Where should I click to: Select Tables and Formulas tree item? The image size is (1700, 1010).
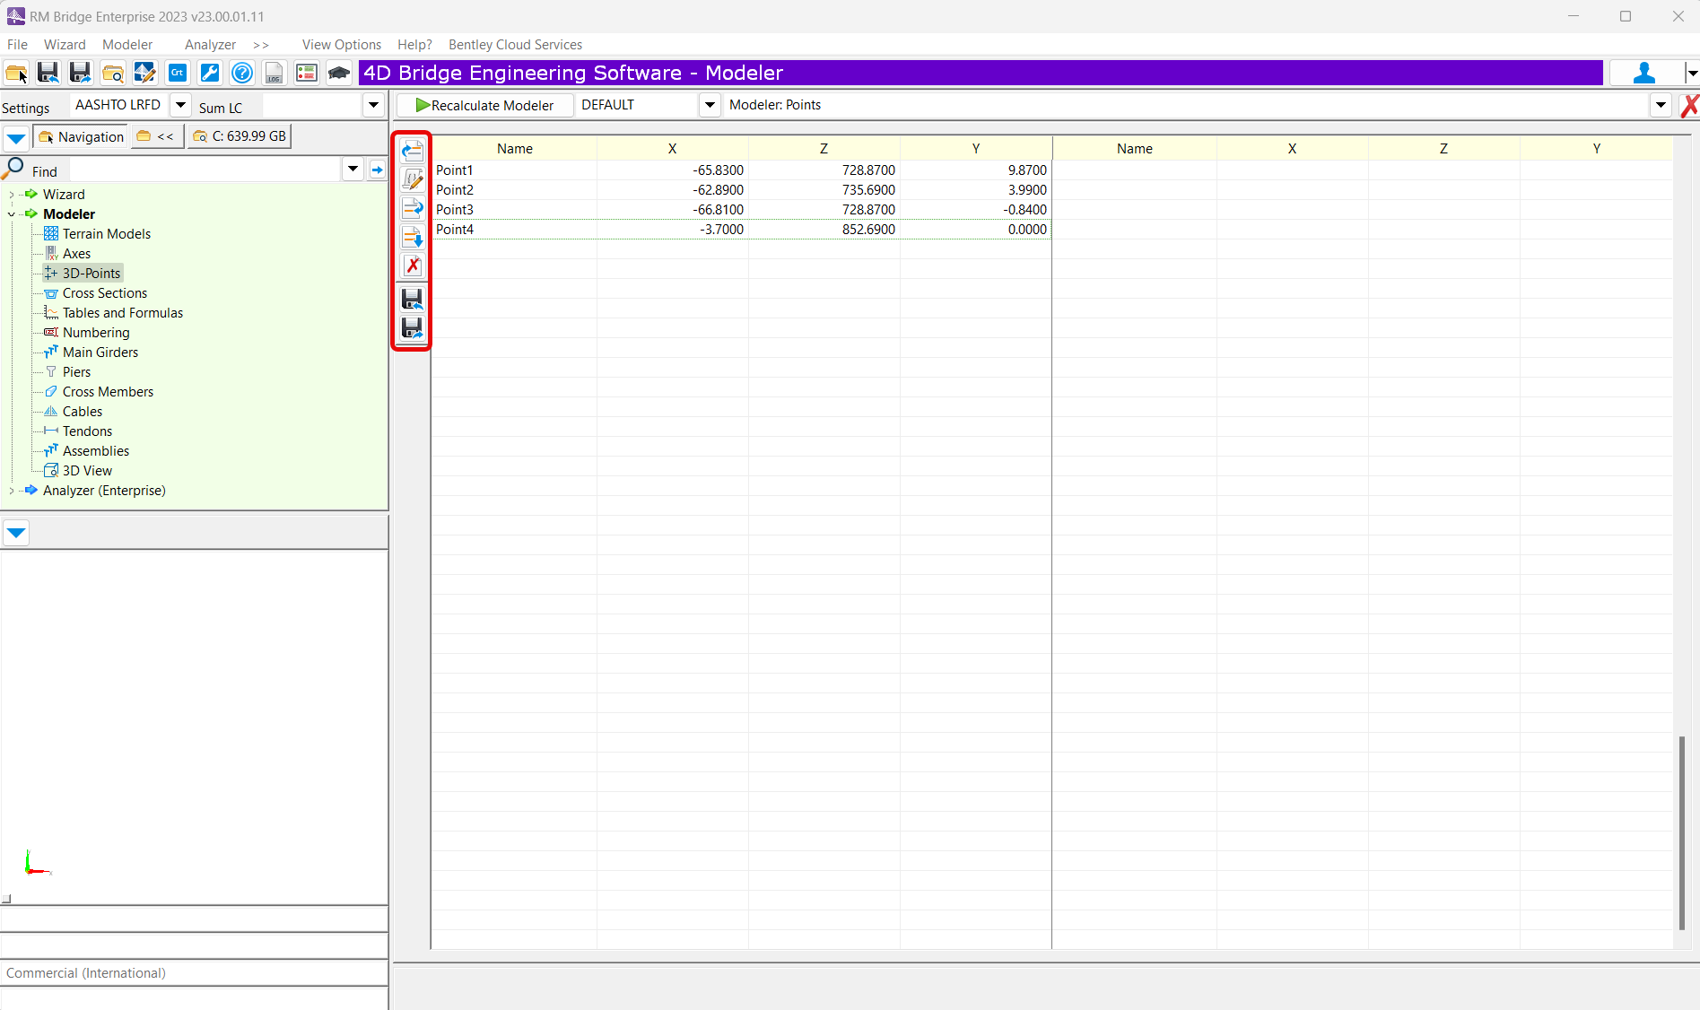122,313
